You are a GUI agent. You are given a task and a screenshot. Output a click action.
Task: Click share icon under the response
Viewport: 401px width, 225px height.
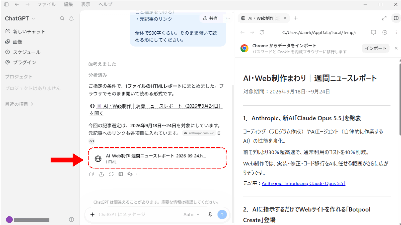click(101, 174)
